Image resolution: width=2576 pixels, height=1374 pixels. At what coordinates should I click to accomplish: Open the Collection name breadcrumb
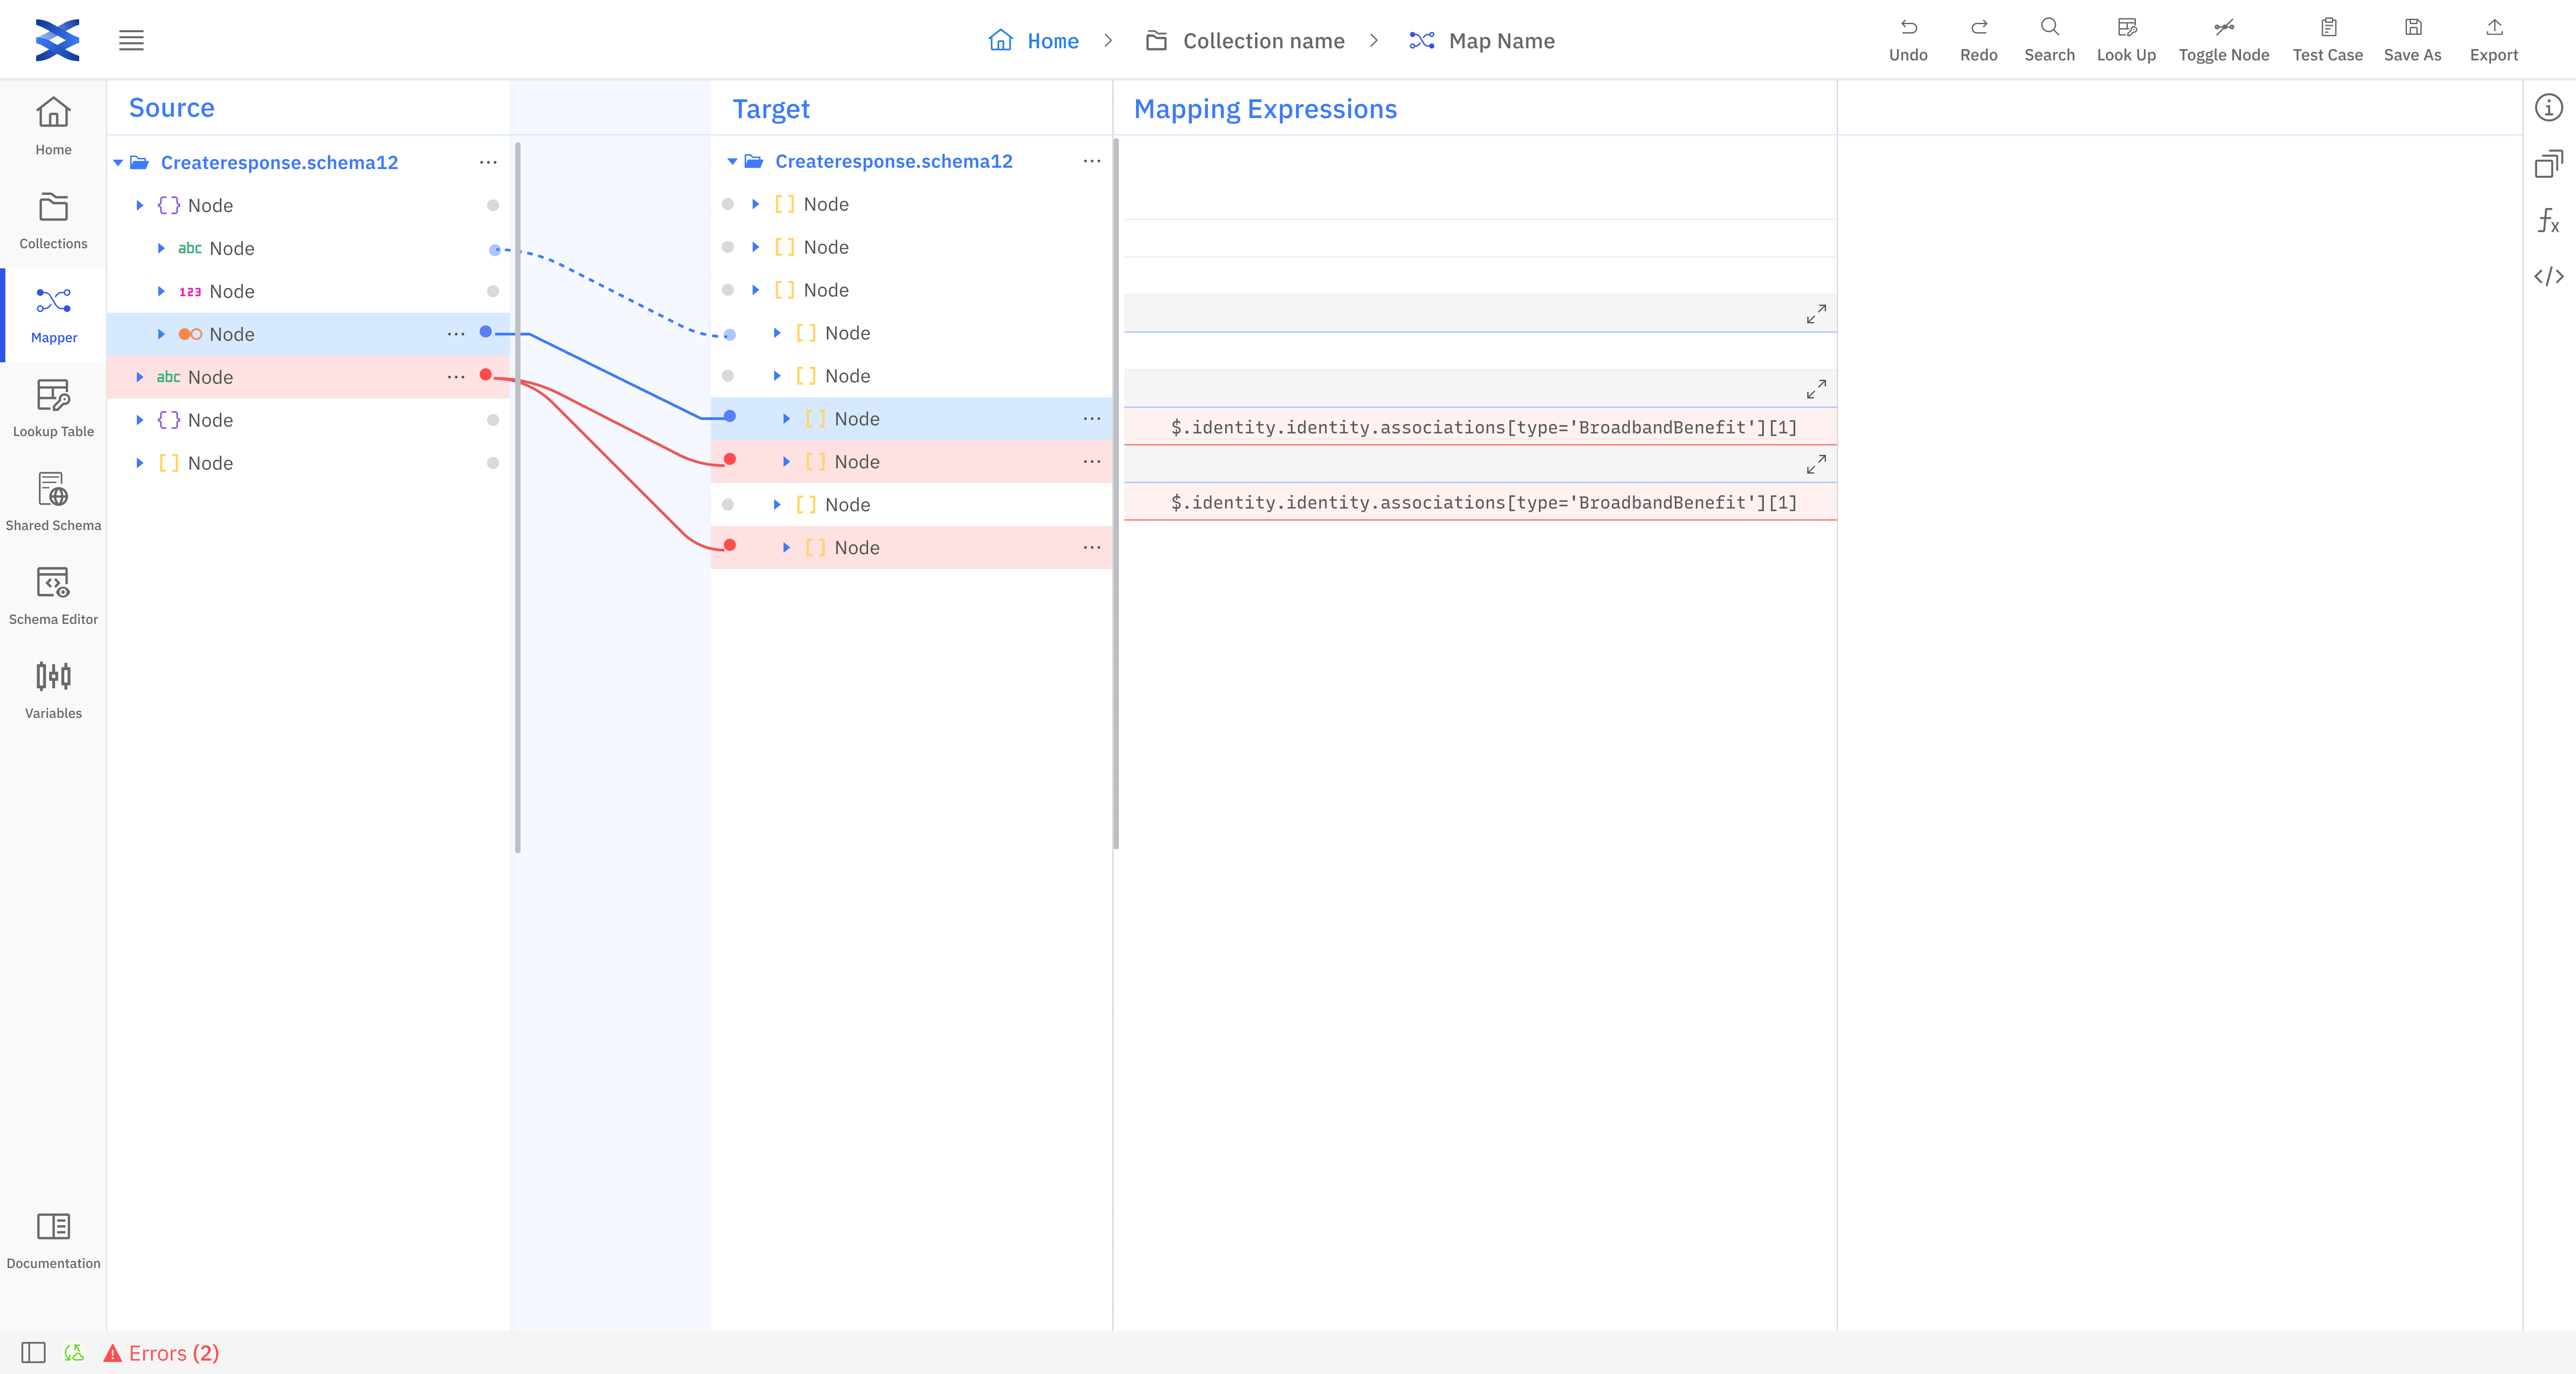point(1262,41)
